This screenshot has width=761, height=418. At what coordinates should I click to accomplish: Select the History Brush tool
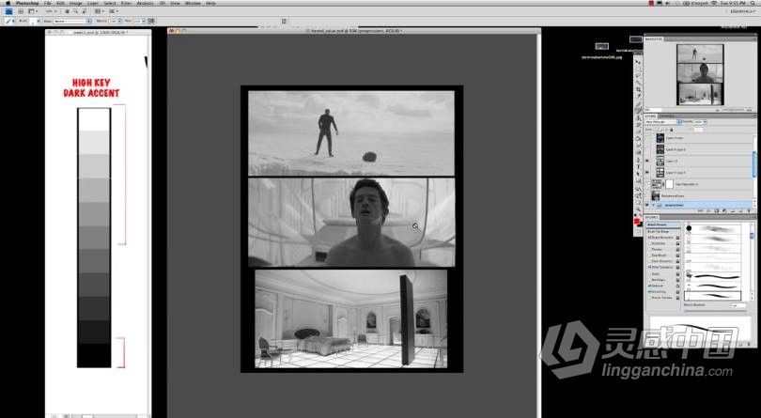click(638, 125)
